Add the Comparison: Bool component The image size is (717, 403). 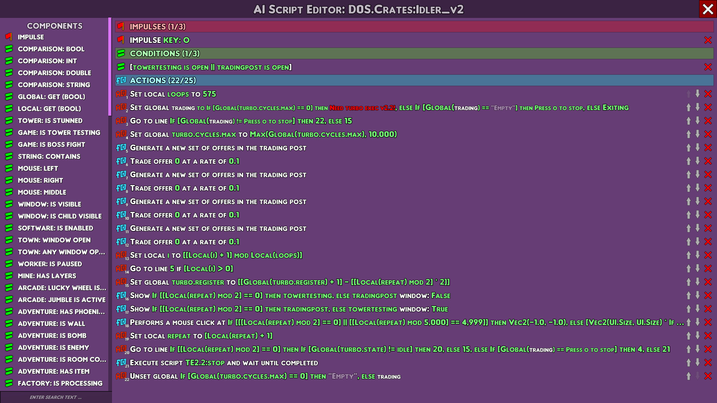[51, 49]
